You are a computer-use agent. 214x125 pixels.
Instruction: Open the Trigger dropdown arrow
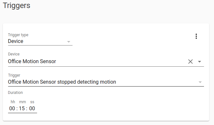coord(200,82)
